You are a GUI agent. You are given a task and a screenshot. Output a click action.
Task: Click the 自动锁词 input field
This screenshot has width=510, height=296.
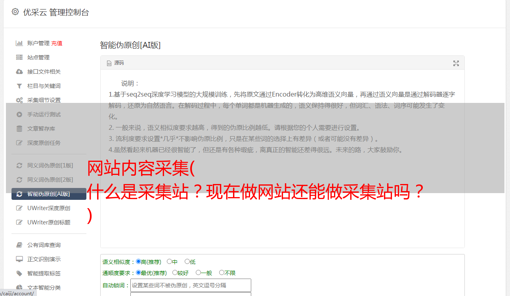191,285
